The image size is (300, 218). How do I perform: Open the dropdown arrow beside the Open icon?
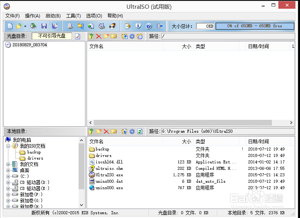(25, 27)
